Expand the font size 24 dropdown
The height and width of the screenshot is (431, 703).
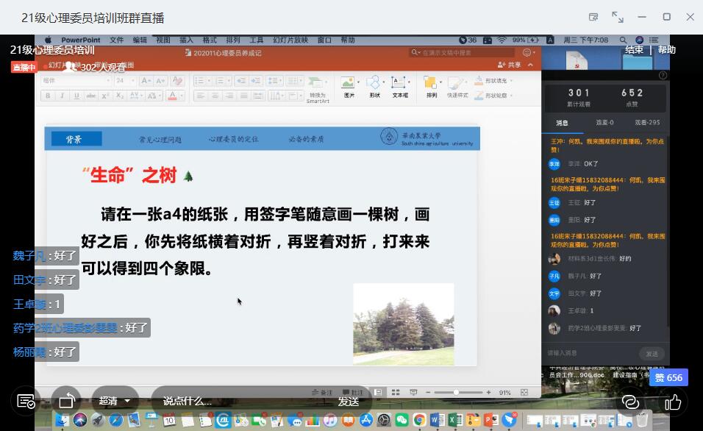click(x=132, y=81)
